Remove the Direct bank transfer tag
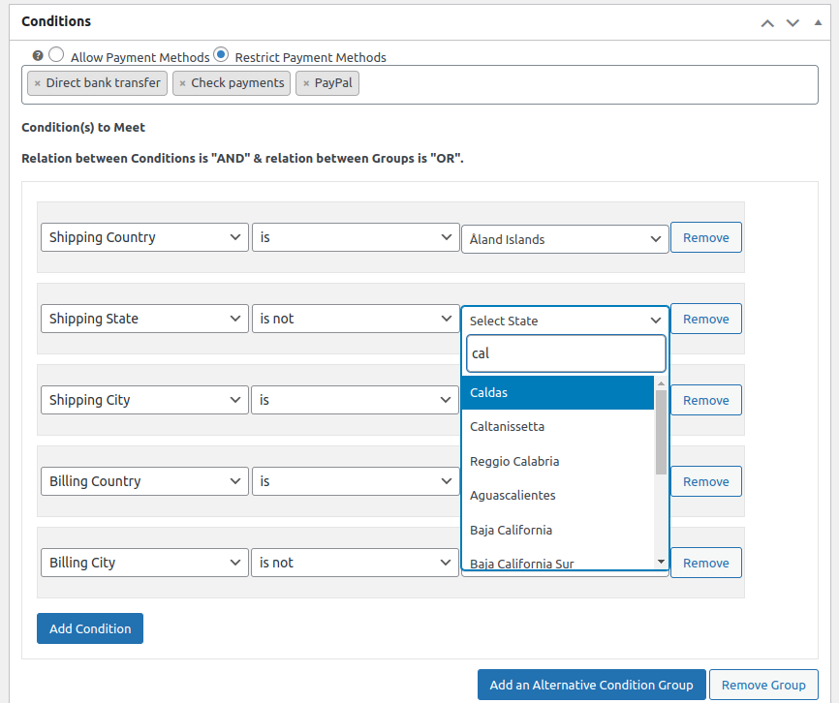The width and height of the screenshot is (839, 703). point(38,83)
